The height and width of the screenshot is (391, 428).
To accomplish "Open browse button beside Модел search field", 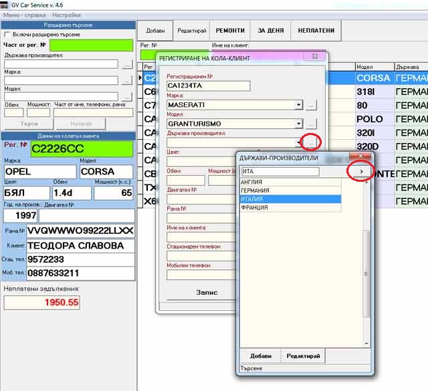I will click(127, 97).
